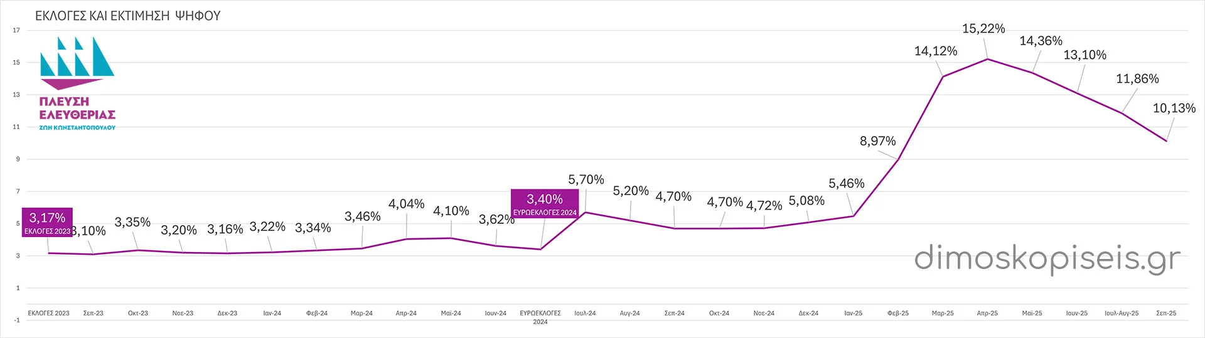Click the ΕΥΡΩΕΚΛΟΓΕΣ 2024 axis label
Image resolution: width=1205 pixels, height=338 pixels.
click(x=540, y=317)
